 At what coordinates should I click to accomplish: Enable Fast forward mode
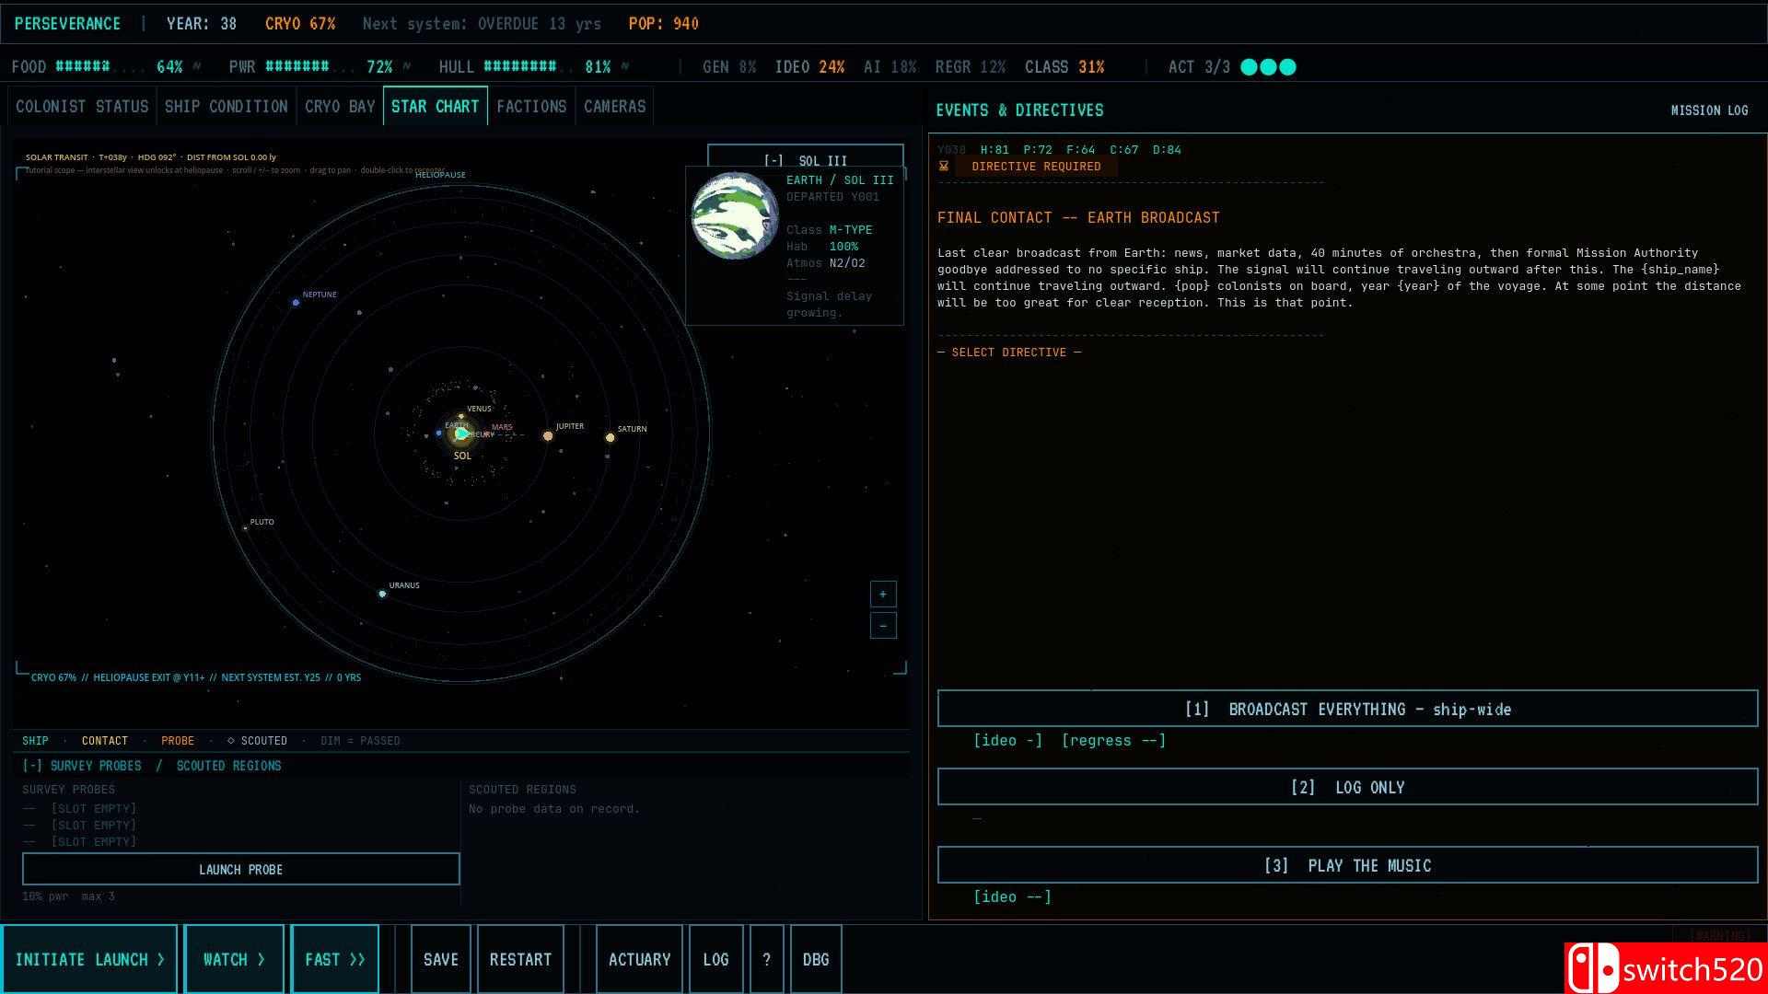pyautogui.click(x=334, y=959)
